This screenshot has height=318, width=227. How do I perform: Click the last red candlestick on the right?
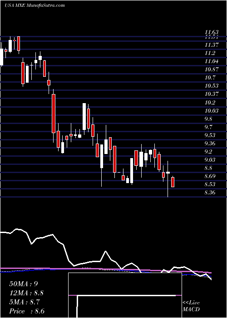pos(173,182)
